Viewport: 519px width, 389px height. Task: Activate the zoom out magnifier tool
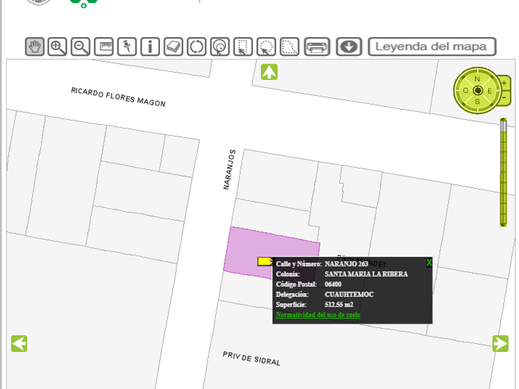[x=80, y=47]
